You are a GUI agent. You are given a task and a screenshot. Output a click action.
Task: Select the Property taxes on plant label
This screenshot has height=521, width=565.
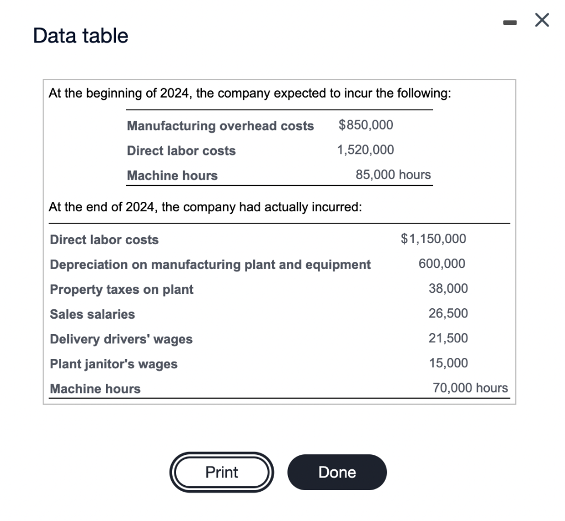tap(121, 289)
